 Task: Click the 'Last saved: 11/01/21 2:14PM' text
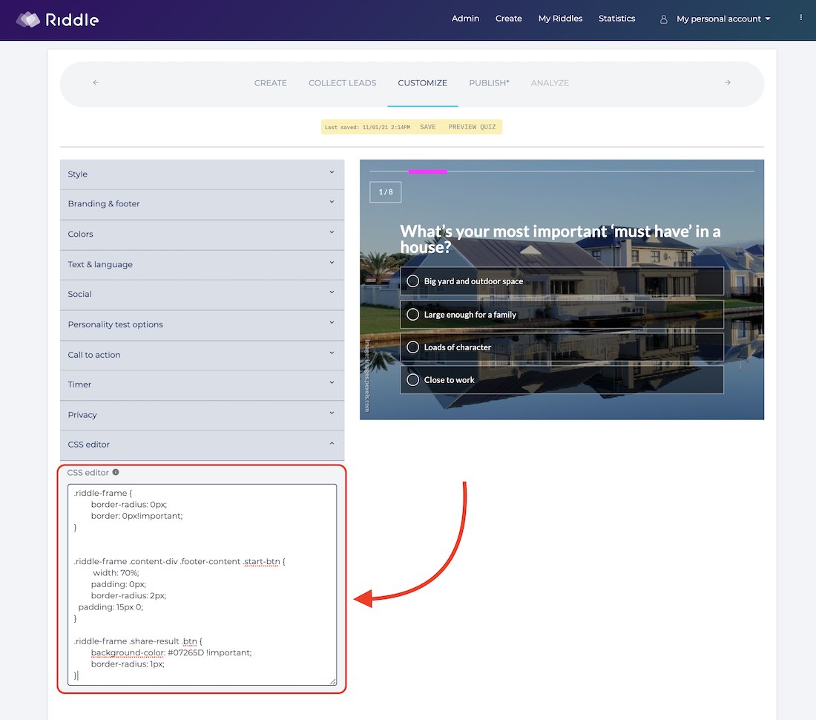point(367,127)
